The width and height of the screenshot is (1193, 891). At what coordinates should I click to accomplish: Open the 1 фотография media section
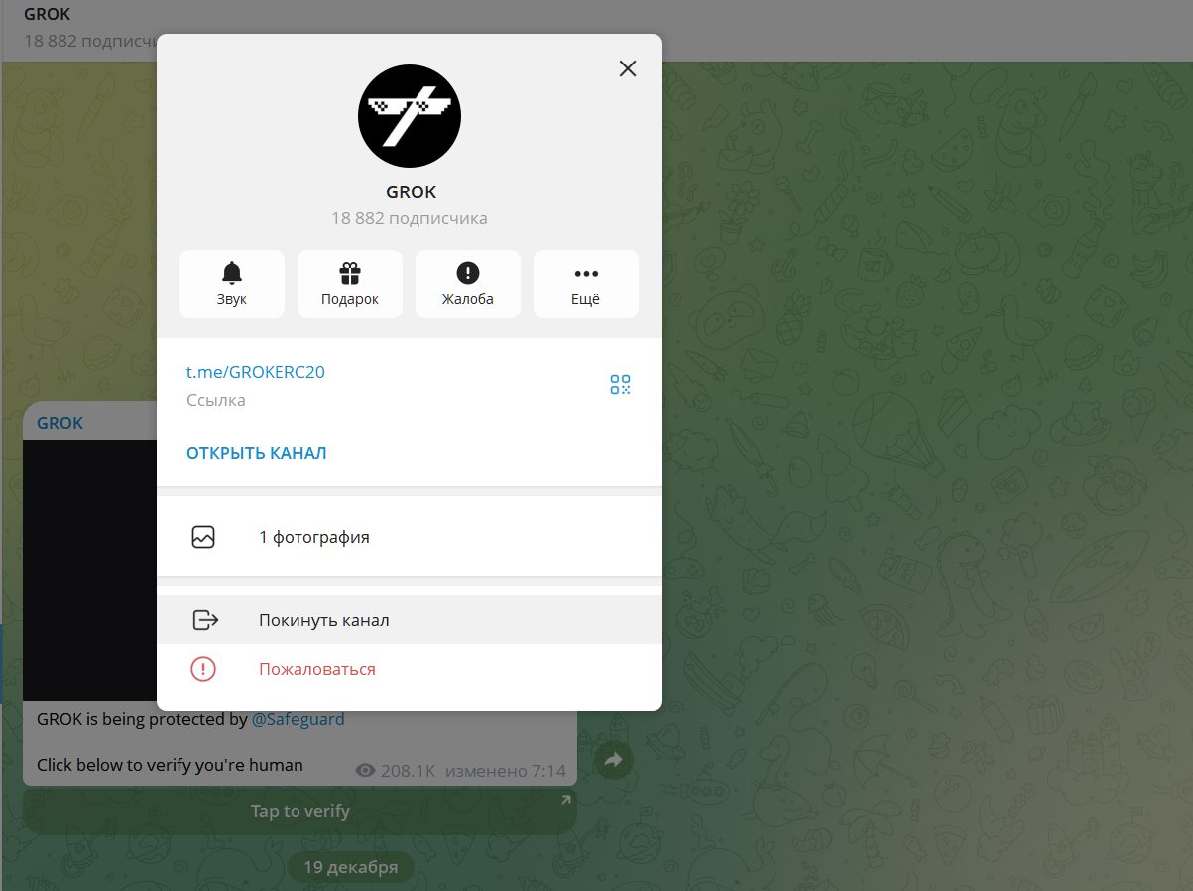pyautogui.click(x=410, y=537)
